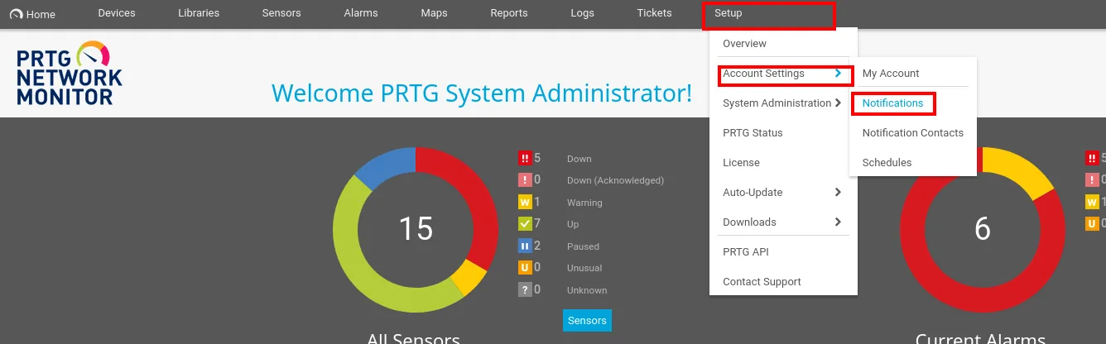The height and width of the screenshot is (344, 1106).
Task: Open the Maps menu
Action: coord(434,13)
